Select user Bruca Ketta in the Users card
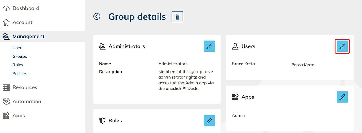 [x=303, y=65]
